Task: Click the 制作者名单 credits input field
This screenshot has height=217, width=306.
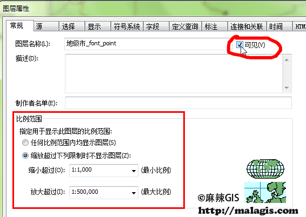Action: 178,103
